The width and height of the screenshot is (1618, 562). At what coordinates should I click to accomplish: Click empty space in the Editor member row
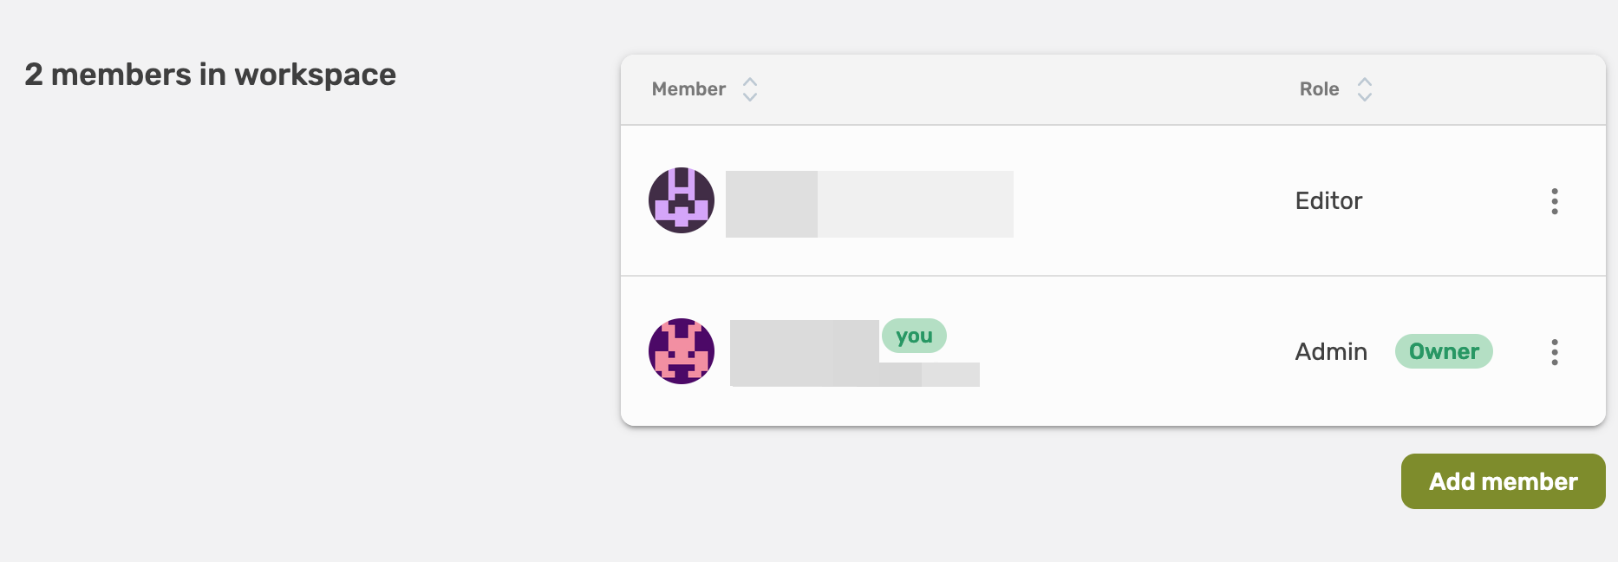[x=1153, y=201]
